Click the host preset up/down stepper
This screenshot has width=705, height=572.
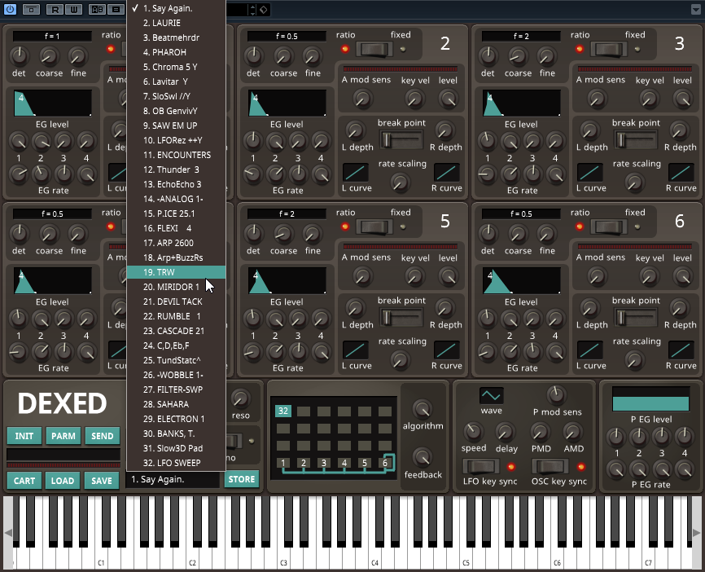252,10
